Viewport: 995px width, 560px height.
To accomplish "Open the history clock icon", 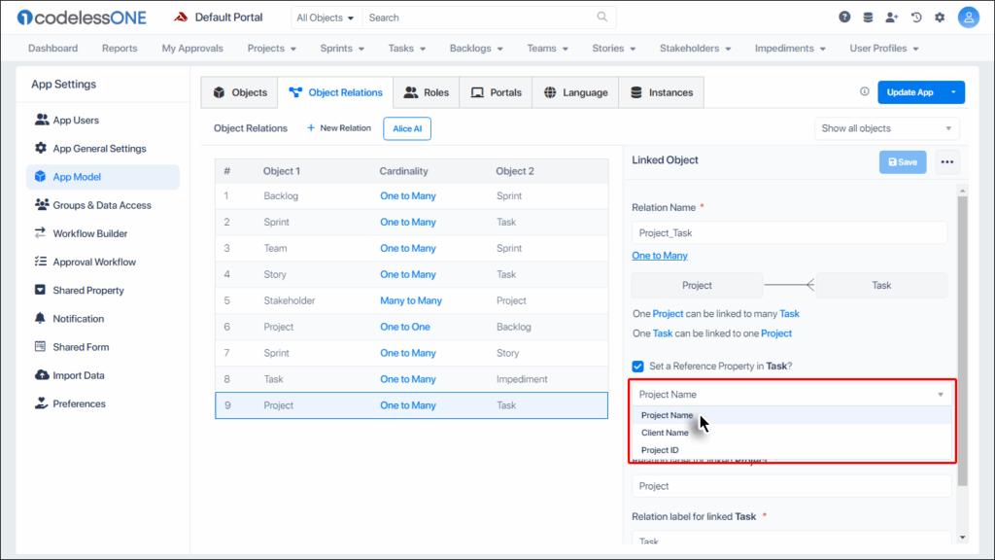I will pos(915,17).
